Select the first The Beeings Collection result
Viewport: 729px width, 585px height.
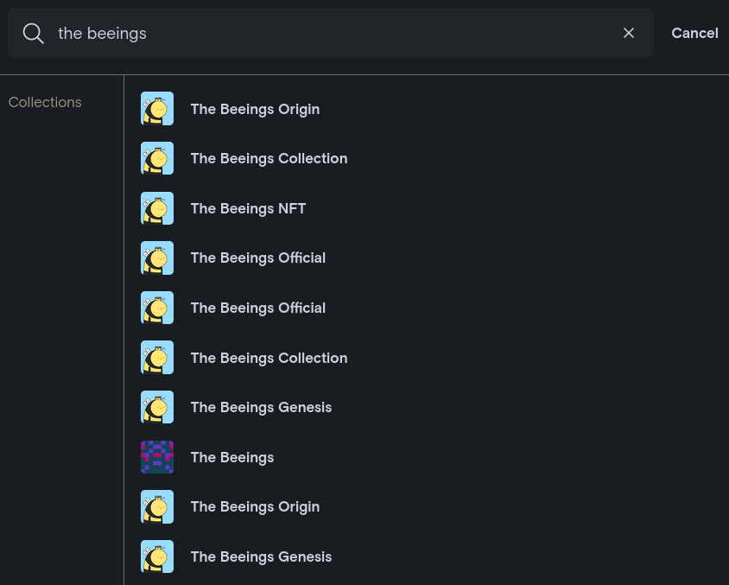click(x=269, y=158)
